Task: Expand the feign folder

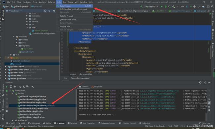Action: [x=27, y=19]
